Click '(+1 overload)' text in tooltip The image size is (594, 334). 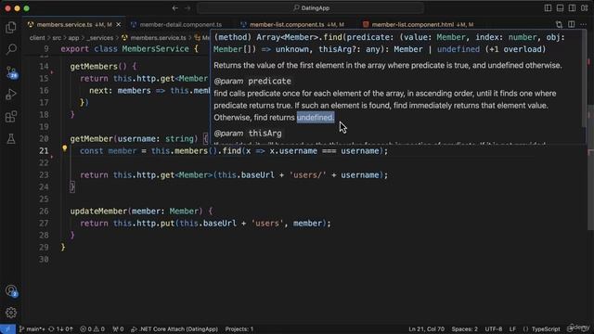(515, 49)
